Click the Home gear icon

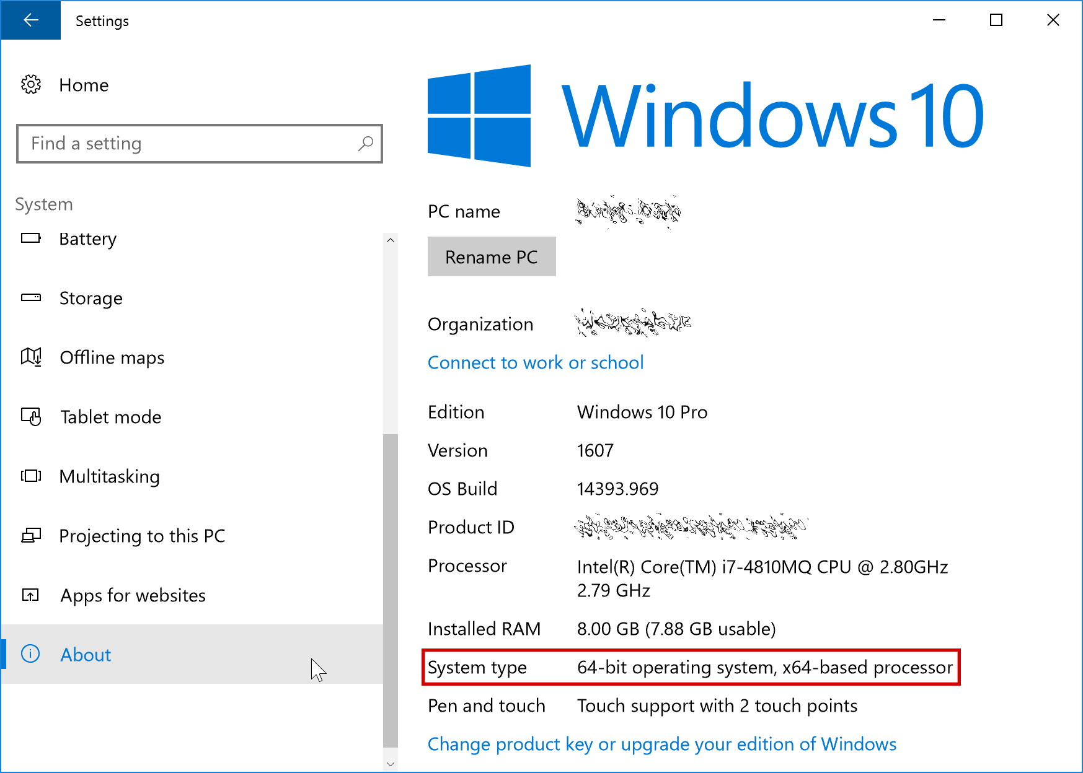(31, 84)
